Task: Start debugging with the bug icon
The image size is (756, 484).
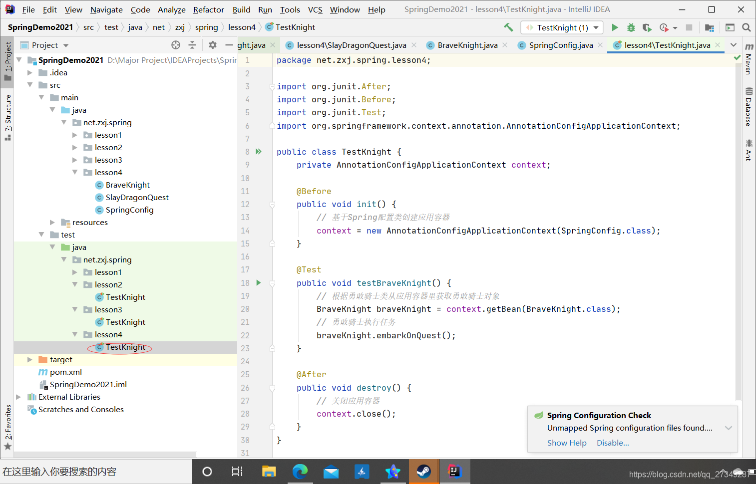Action: 631,27
